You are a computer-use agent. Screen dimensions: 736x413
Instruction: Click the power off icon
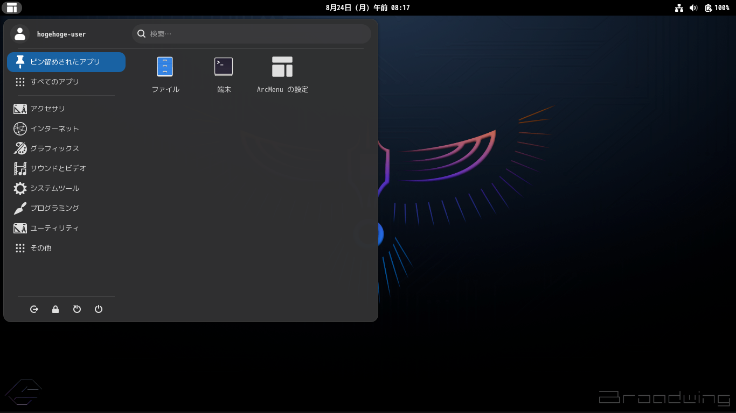[x=99, y=309]
